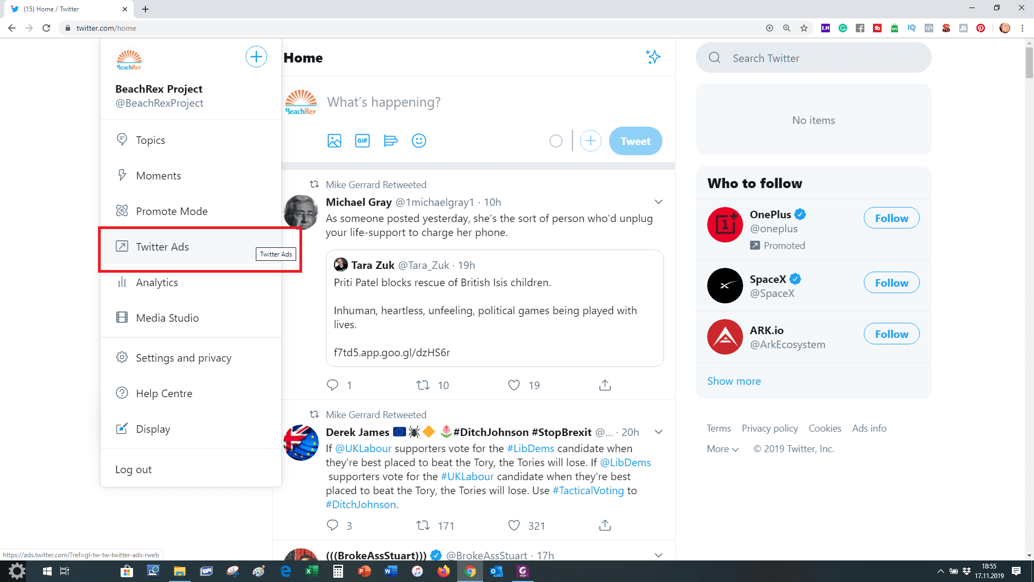Select Analytics from the account menu
The height and width of the screenshot is (582, 1034).
[x=157, y=282]
